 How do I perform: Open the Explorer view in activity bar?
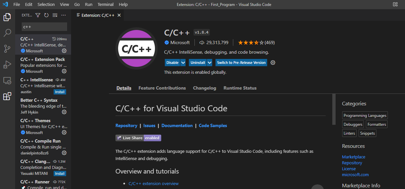click(x=7, y=17)
